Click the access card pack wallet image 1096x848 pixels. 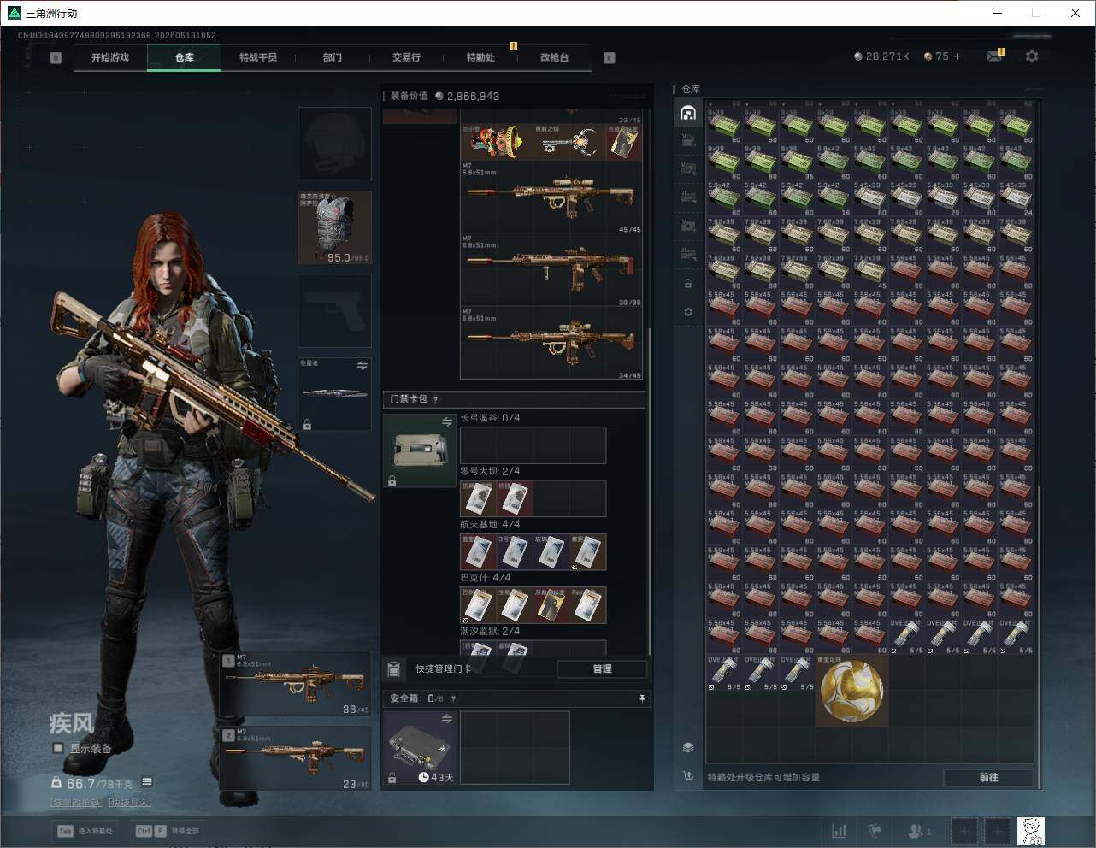point(420,450)
